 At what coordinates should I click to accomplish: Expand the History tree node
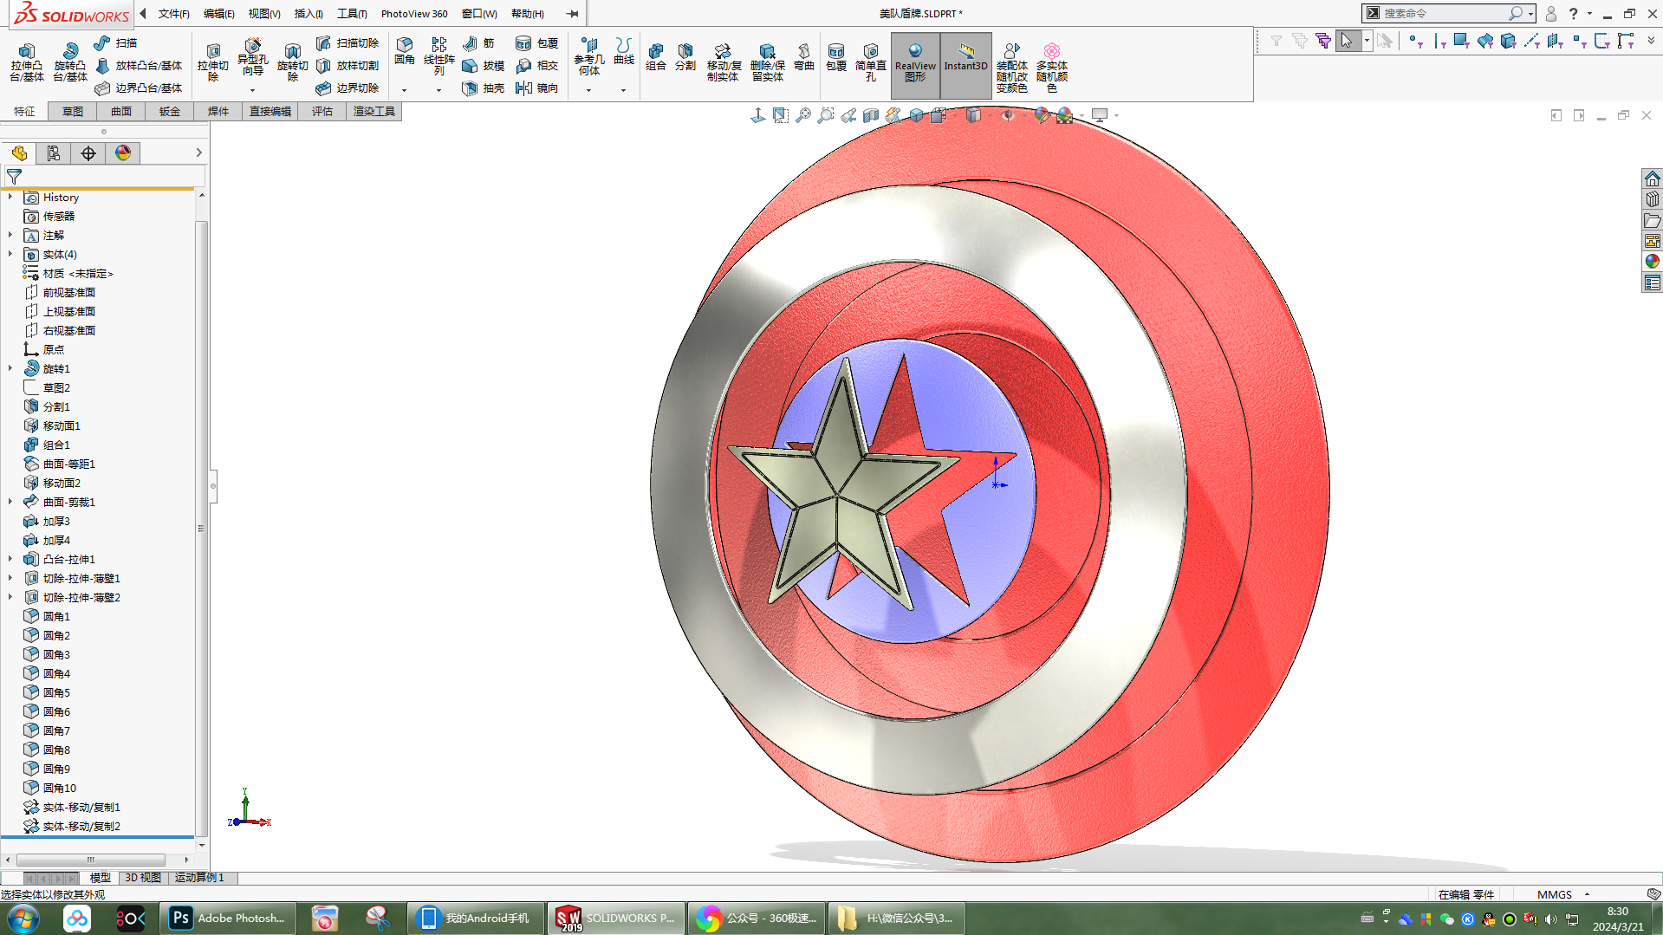[x=10, y=198]
